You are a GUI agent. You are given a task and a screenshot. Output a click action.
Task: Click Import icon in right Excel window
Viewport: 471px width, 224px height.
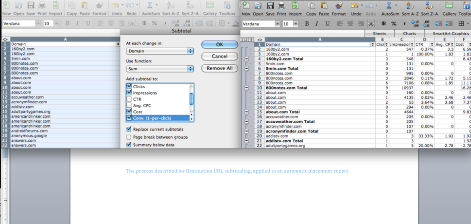coord(295,6)
